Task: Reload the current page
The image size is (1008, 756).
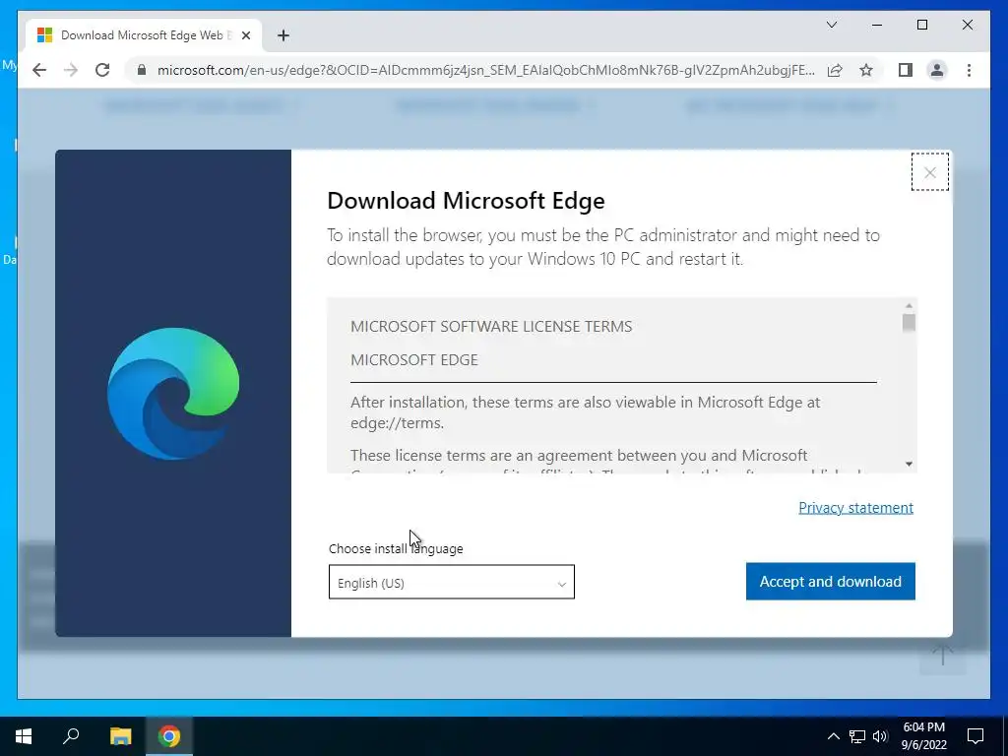Action: [102, 70]
